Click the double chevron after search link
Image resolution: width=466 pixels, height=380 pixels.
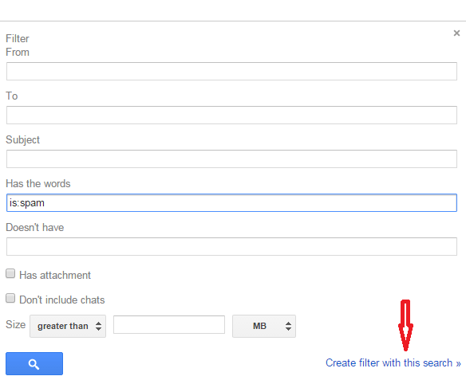click(x=458, y=364)
